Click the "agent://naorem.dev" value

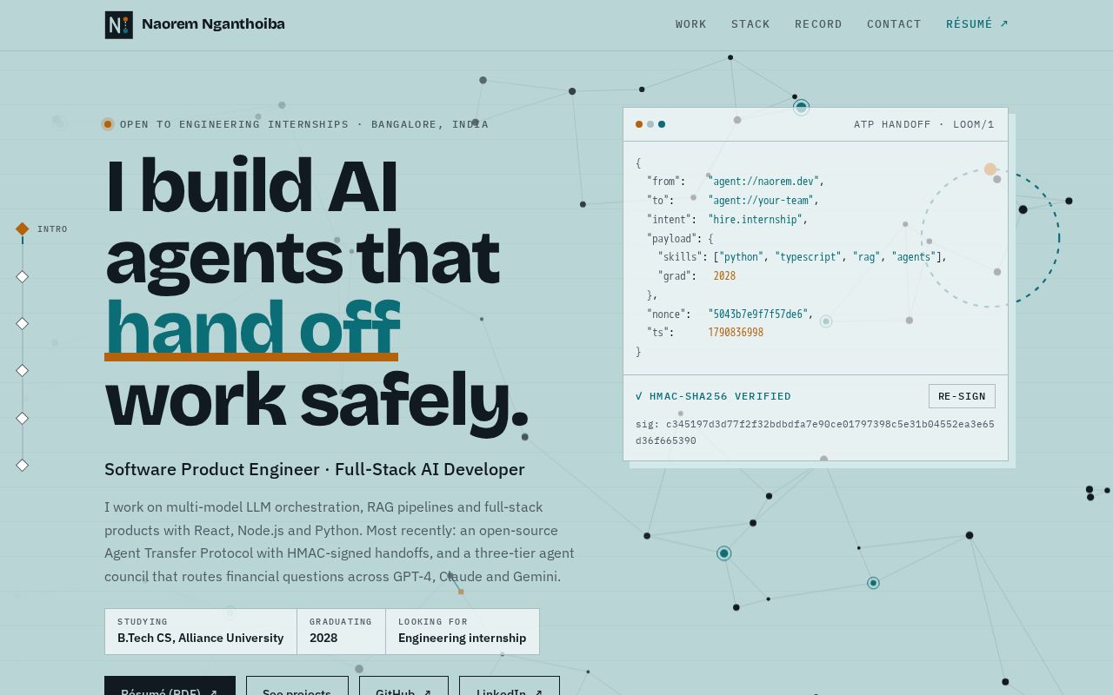click(763, 182)
